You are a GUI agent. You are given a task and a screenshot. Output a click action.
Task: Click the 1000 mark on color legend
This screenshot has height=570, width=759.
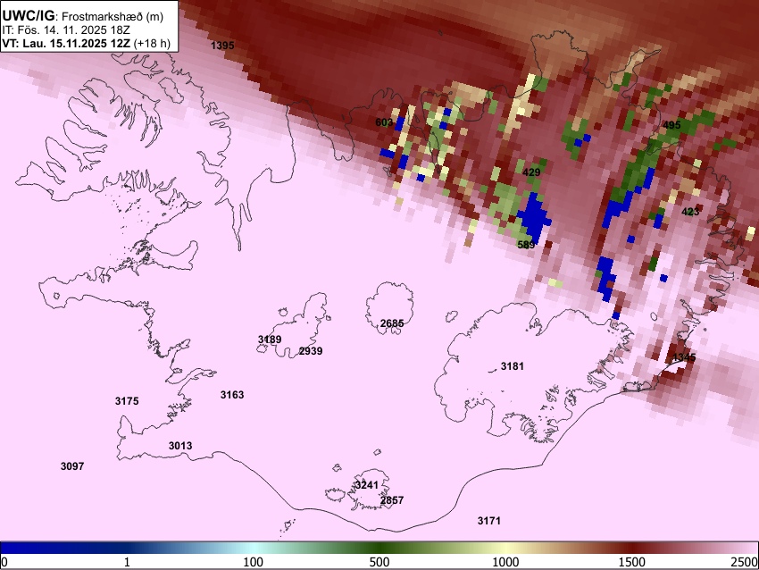click(505, 562)
